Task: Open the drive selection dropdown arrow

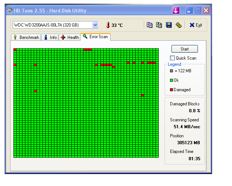Action: 95,25
